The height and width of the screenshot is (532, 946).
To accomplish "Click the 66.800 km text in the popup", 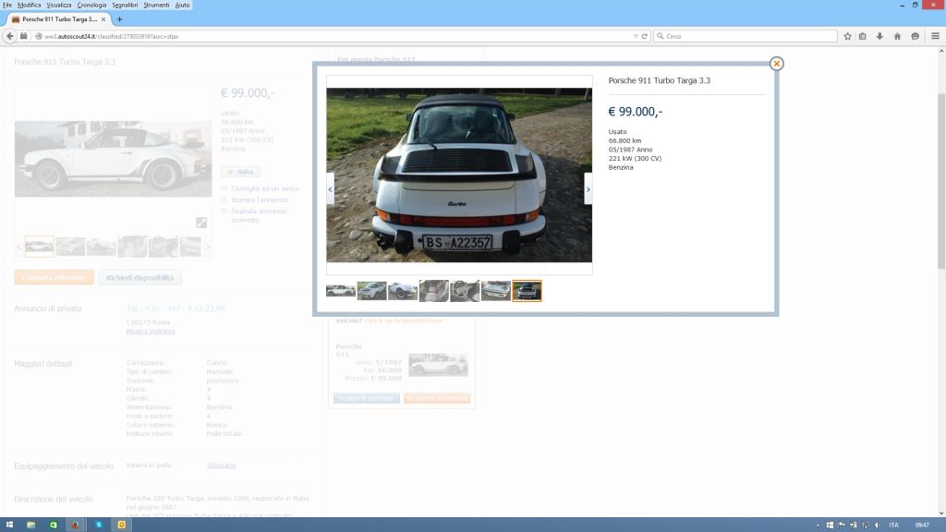I will (625, 140).
